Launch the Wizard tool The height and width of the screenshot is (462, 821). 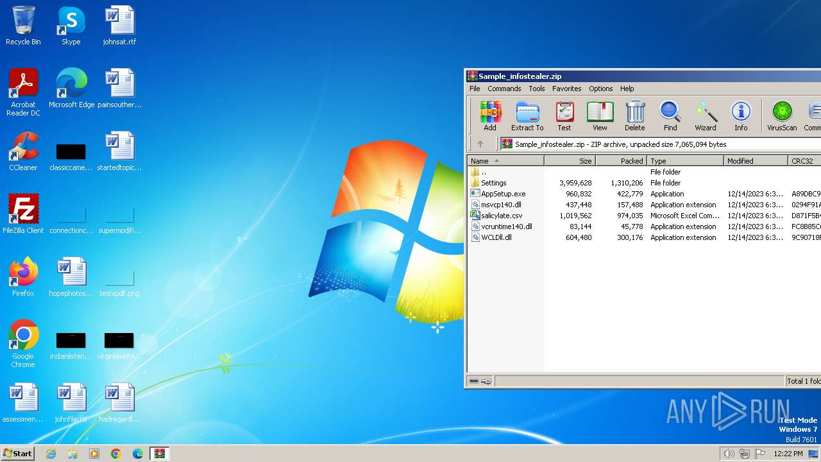coord(706,116)
